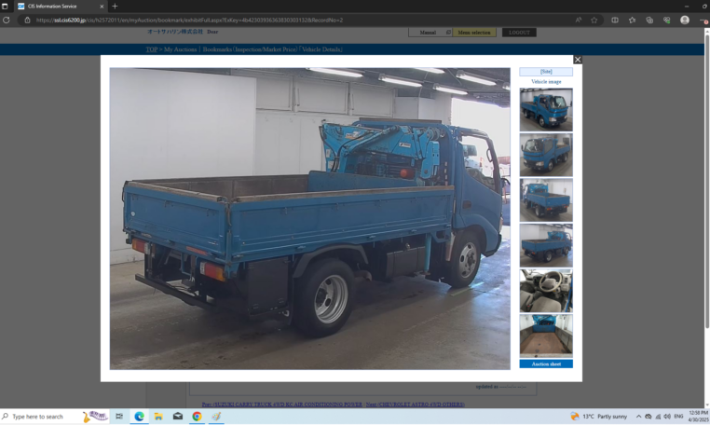Open the Favorites list

pos(632,20)
